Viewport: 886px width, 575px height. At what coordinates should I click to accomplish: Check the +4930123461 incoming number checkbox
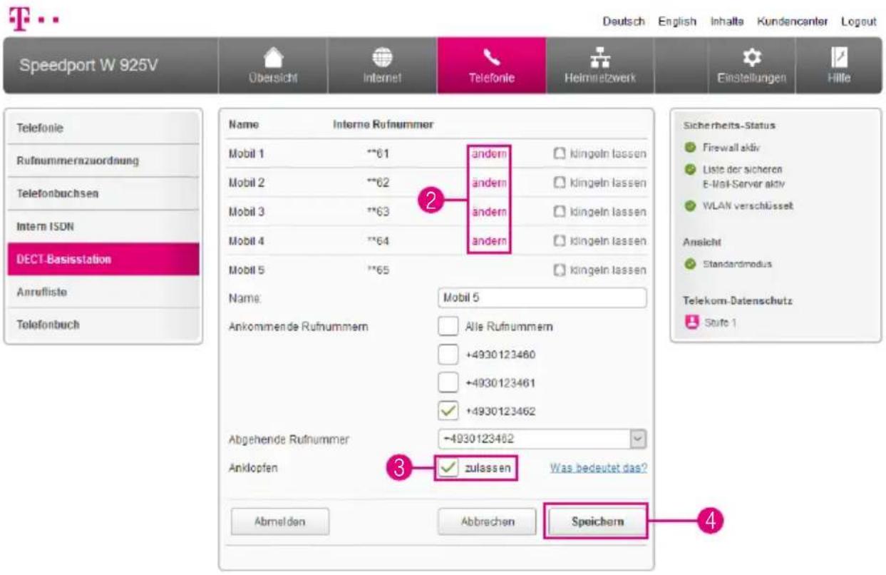tap(448, 383)
